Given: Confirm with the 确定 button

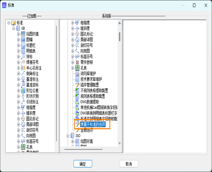Looking at the screenshot, I should tap(83, 164).
